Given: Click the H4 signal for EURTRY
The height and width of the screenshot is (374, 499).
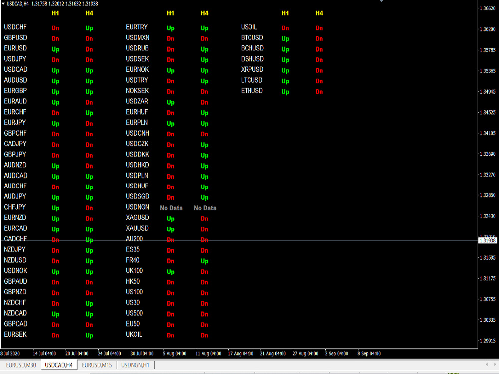Looking at the screenshot, I should (x=204, y=28).
